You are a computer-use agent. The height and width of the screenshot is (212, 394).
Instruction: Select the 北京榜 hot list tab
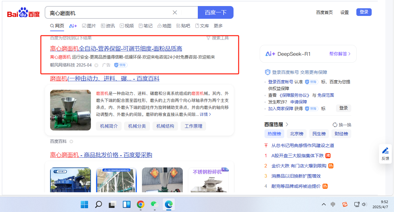click(x=296, y=134)
